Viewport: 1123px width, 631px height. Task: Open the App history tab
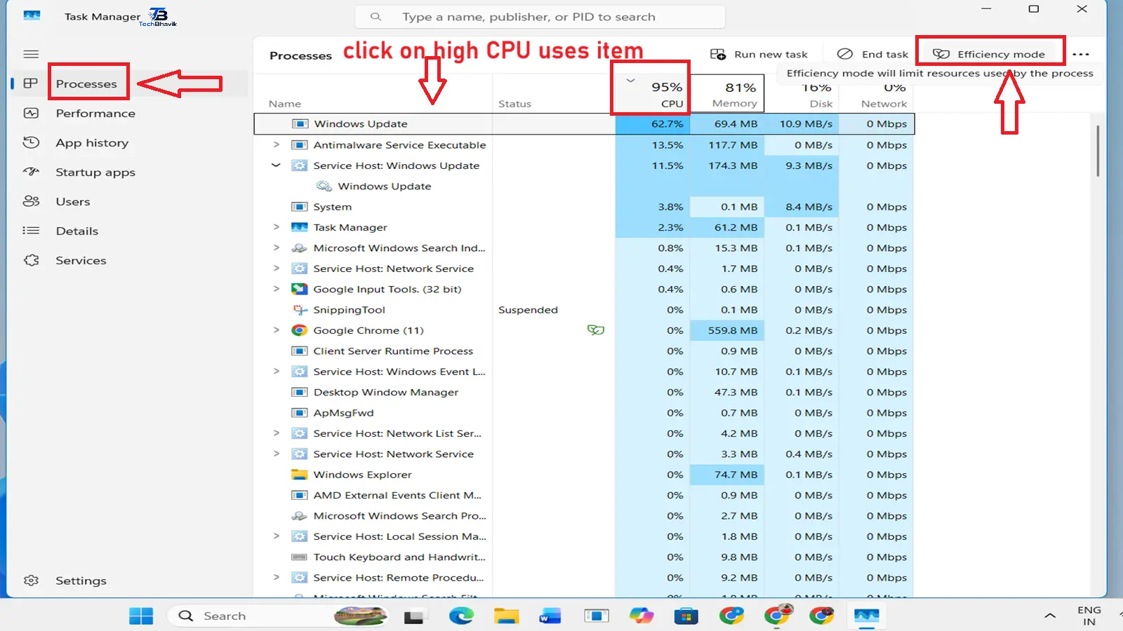click(x=92, y=142)
